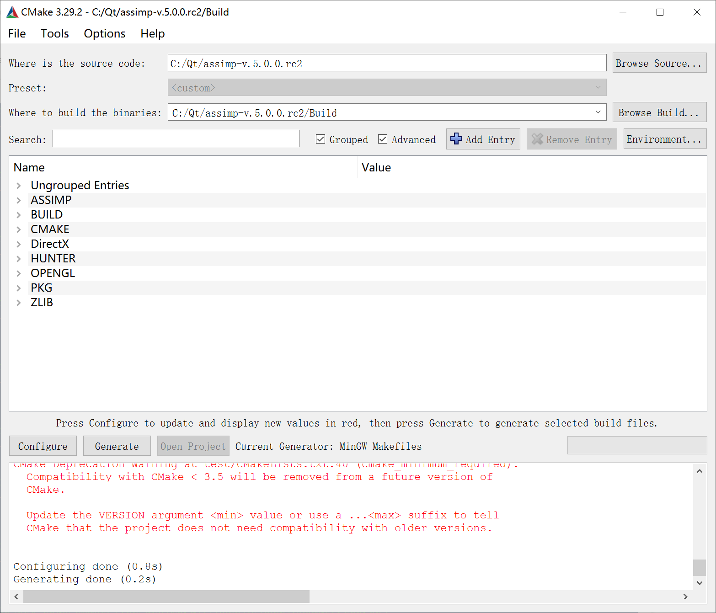Click the Generate button
Screen dimensions: 716x613
(x=117, y=446)
